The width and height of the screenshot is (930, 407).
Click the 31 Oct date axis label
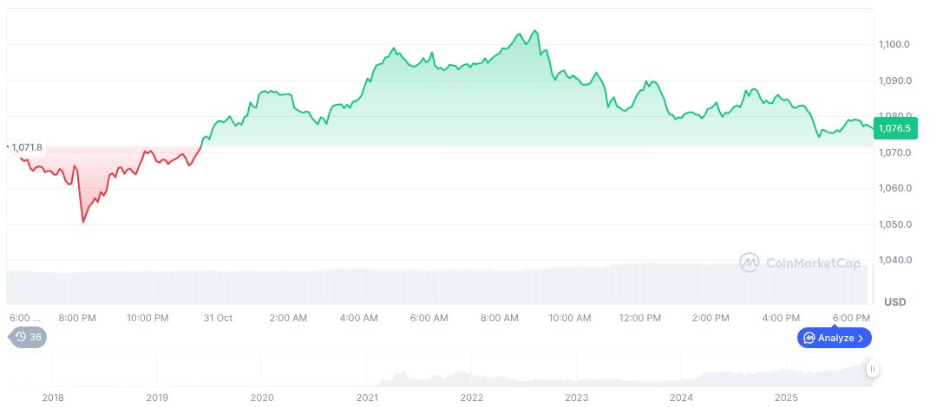click(219, 318)
